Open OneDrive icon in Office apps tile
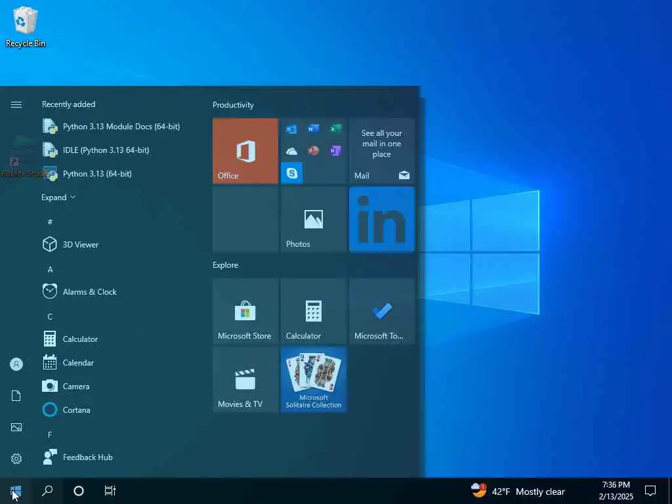Viewport: 672px width, 504px height. 291,151
